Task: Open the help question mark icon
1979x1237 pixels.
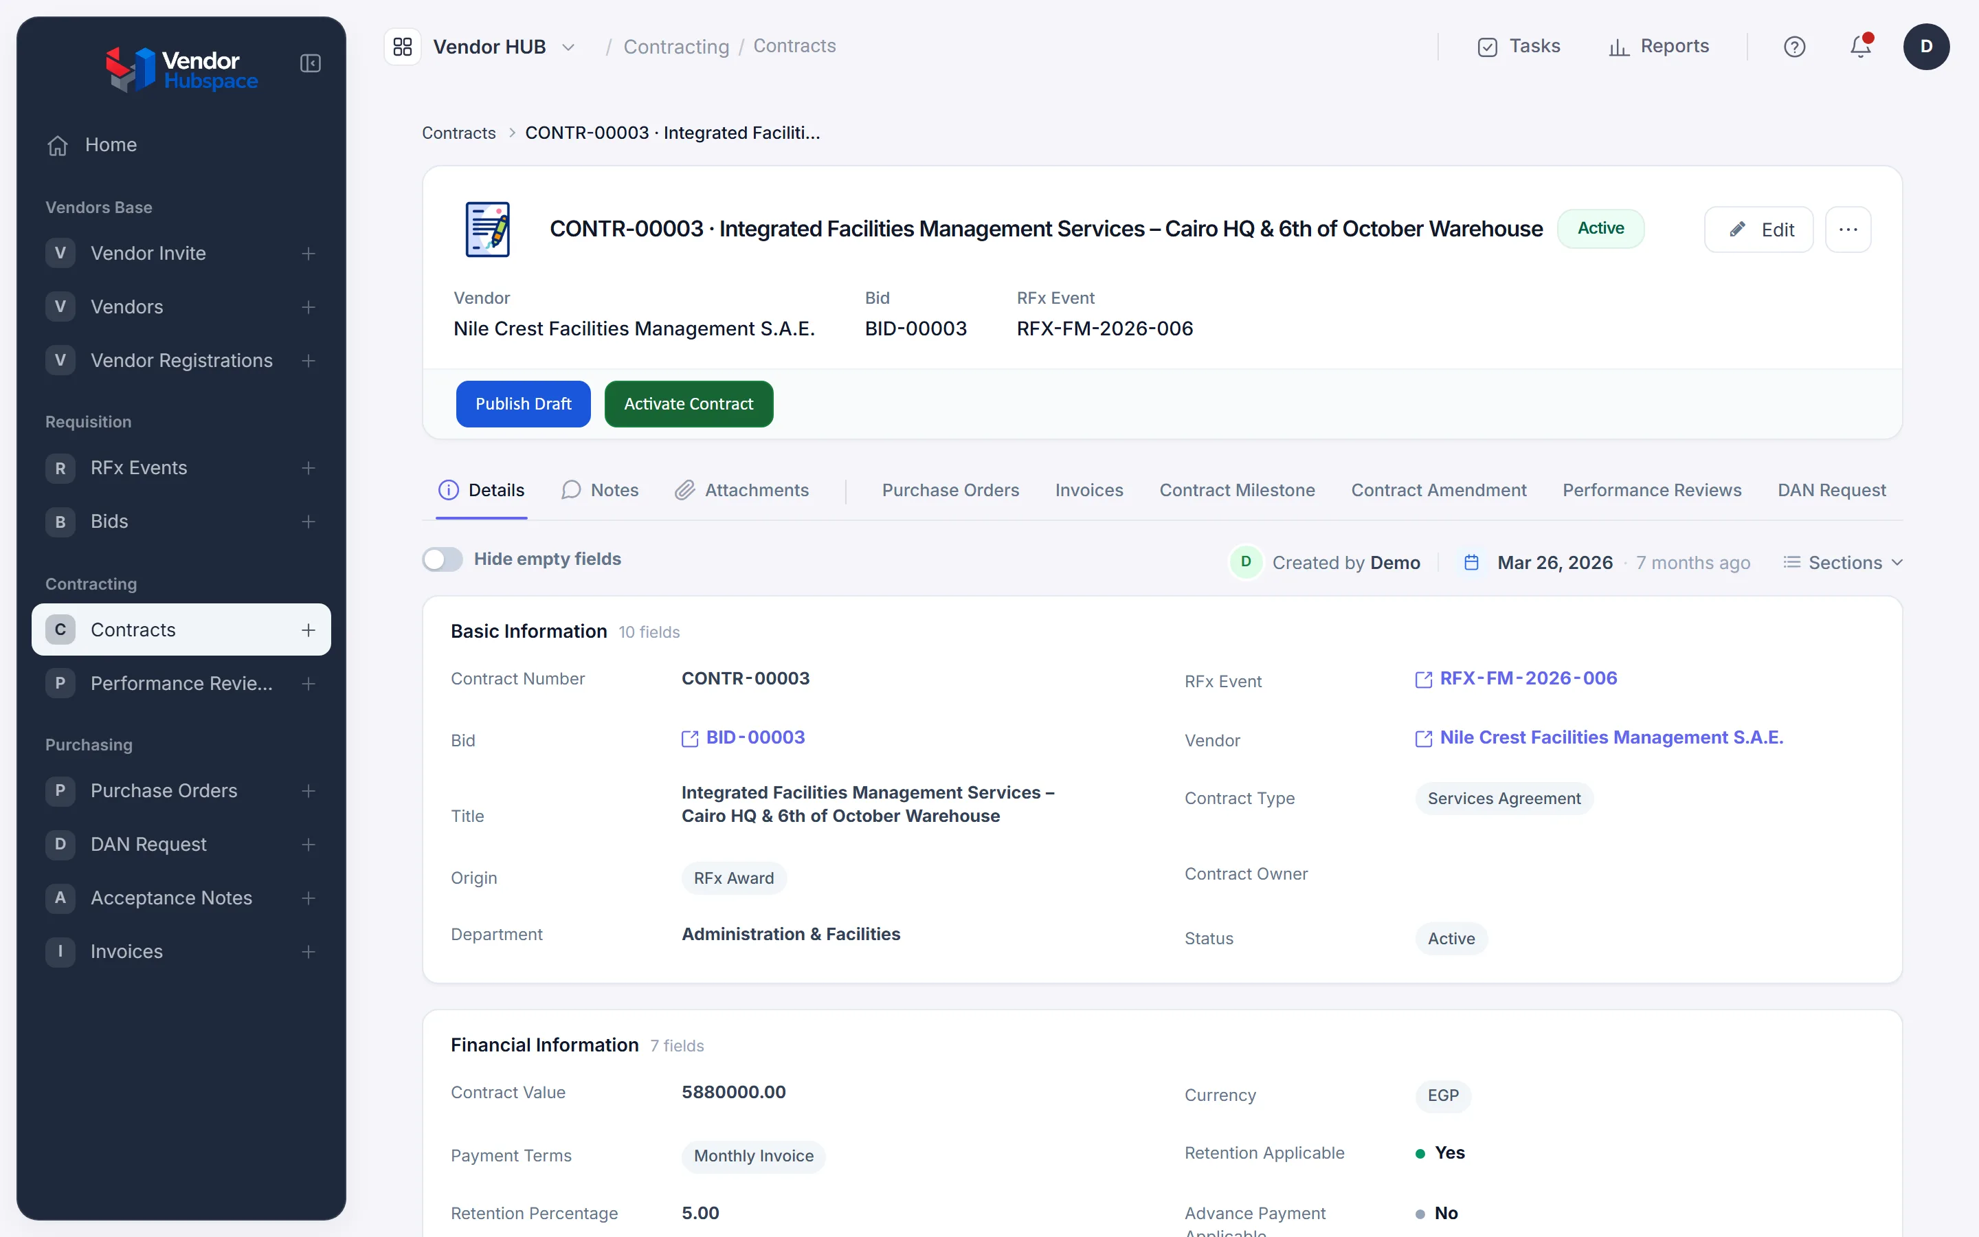Action: pos(1794,47)
